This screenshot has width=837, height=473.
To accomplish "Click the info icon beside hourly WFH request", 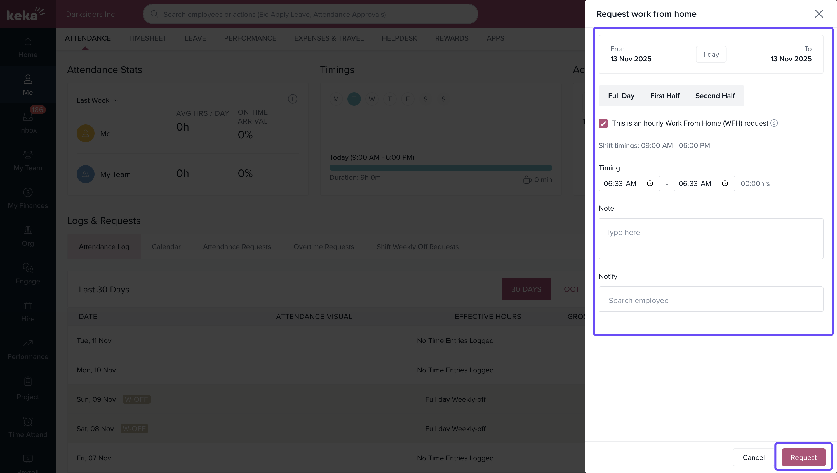I will click(x=774, y=123).
